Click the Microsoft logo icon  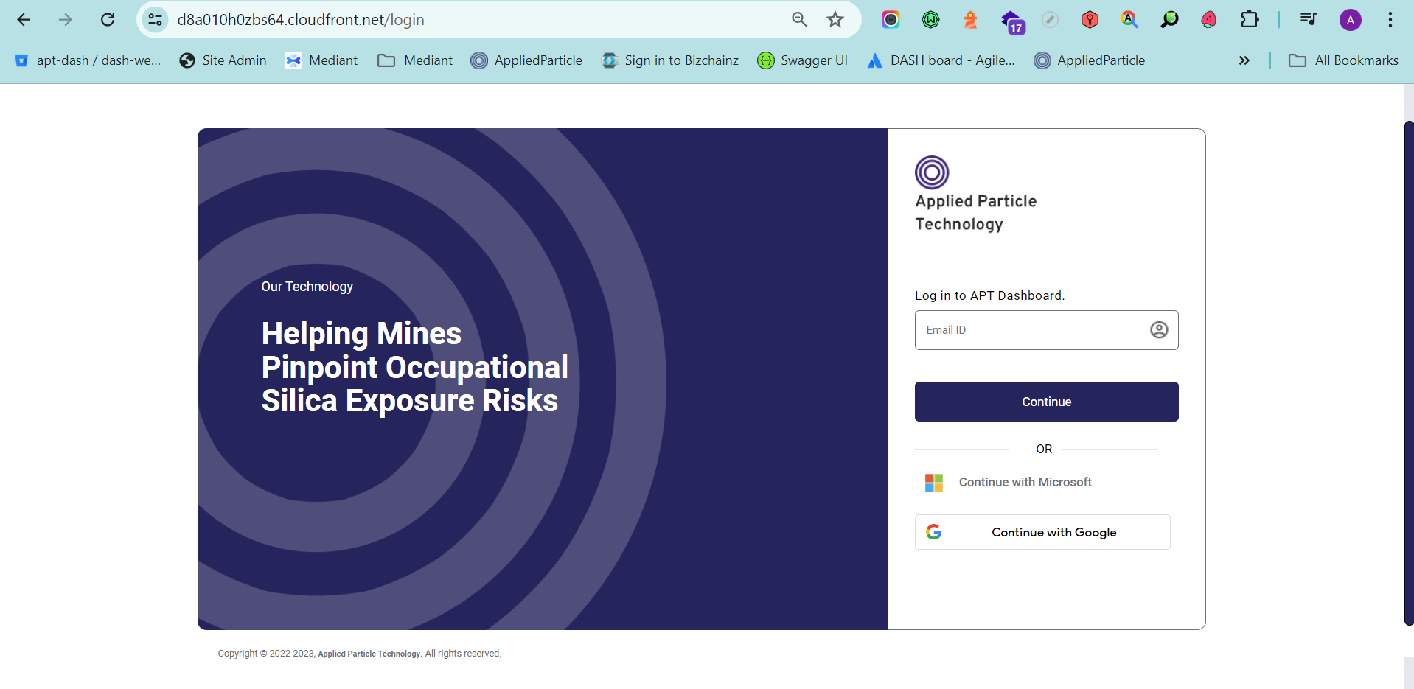(x=934, y=483)
